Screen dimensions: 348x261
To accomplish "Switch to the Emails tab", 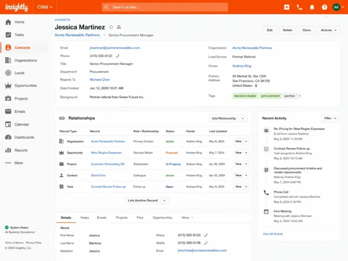I will point(102,217).
